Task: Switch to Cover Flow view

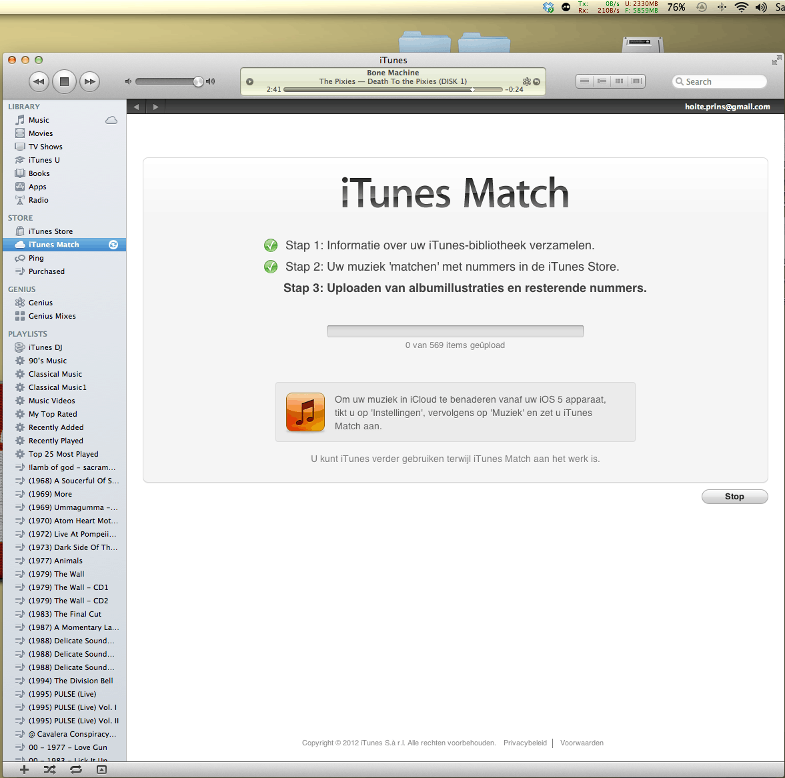Action: click(636, 81)
